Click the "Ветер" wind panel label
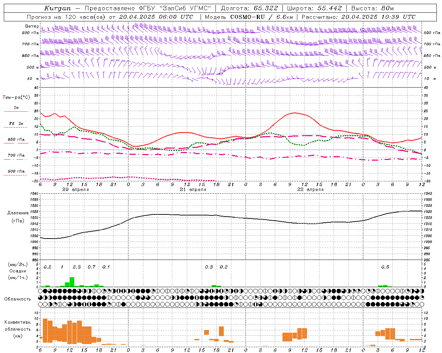 tap(32, 26)
